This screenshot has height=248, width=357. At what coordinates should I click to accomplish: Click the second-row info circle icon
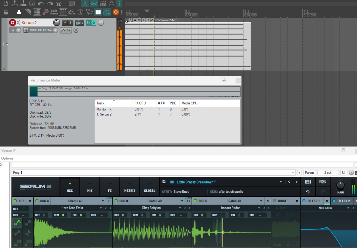click(x=80, y=12)
